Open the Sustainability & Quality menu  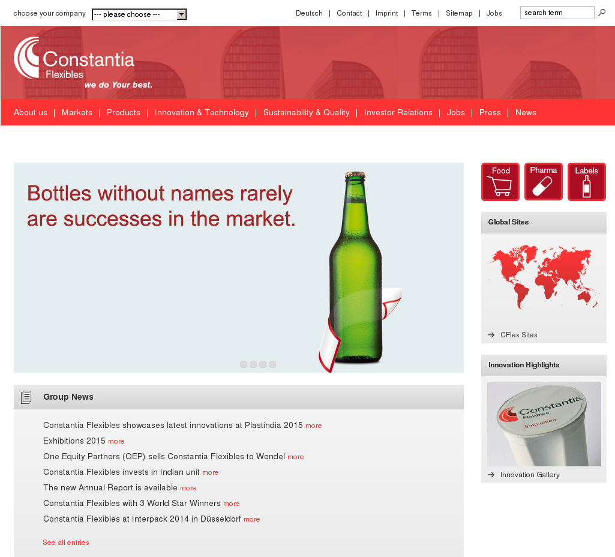(307, 112)
